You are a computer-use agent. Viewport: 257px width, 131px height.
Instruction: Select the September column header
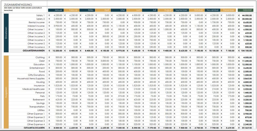(181, 10)
